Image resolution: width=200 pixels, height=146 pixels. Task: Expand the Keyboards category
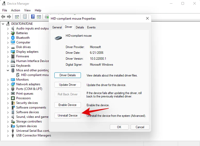tap(8, 66)
